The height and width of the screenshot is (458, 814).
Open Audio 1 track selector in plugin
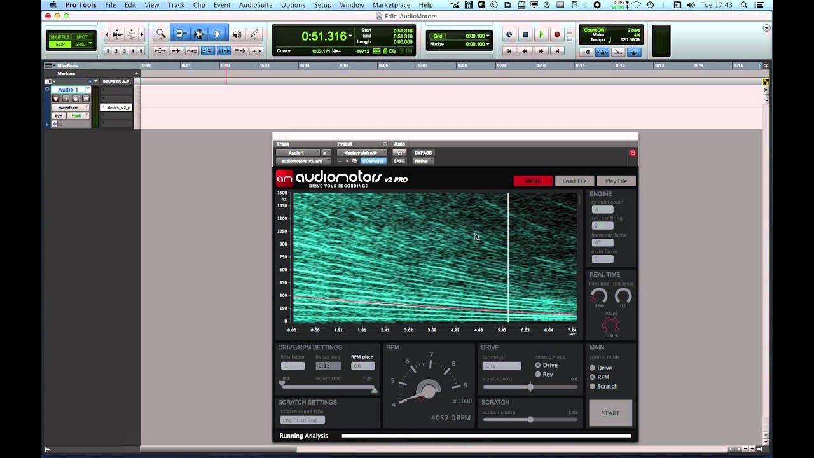pos(297,153)
